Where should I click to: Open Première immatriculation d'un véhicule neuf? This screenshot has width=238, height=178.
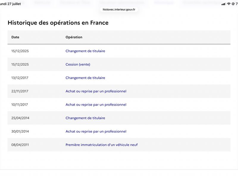tap(101, 145)
